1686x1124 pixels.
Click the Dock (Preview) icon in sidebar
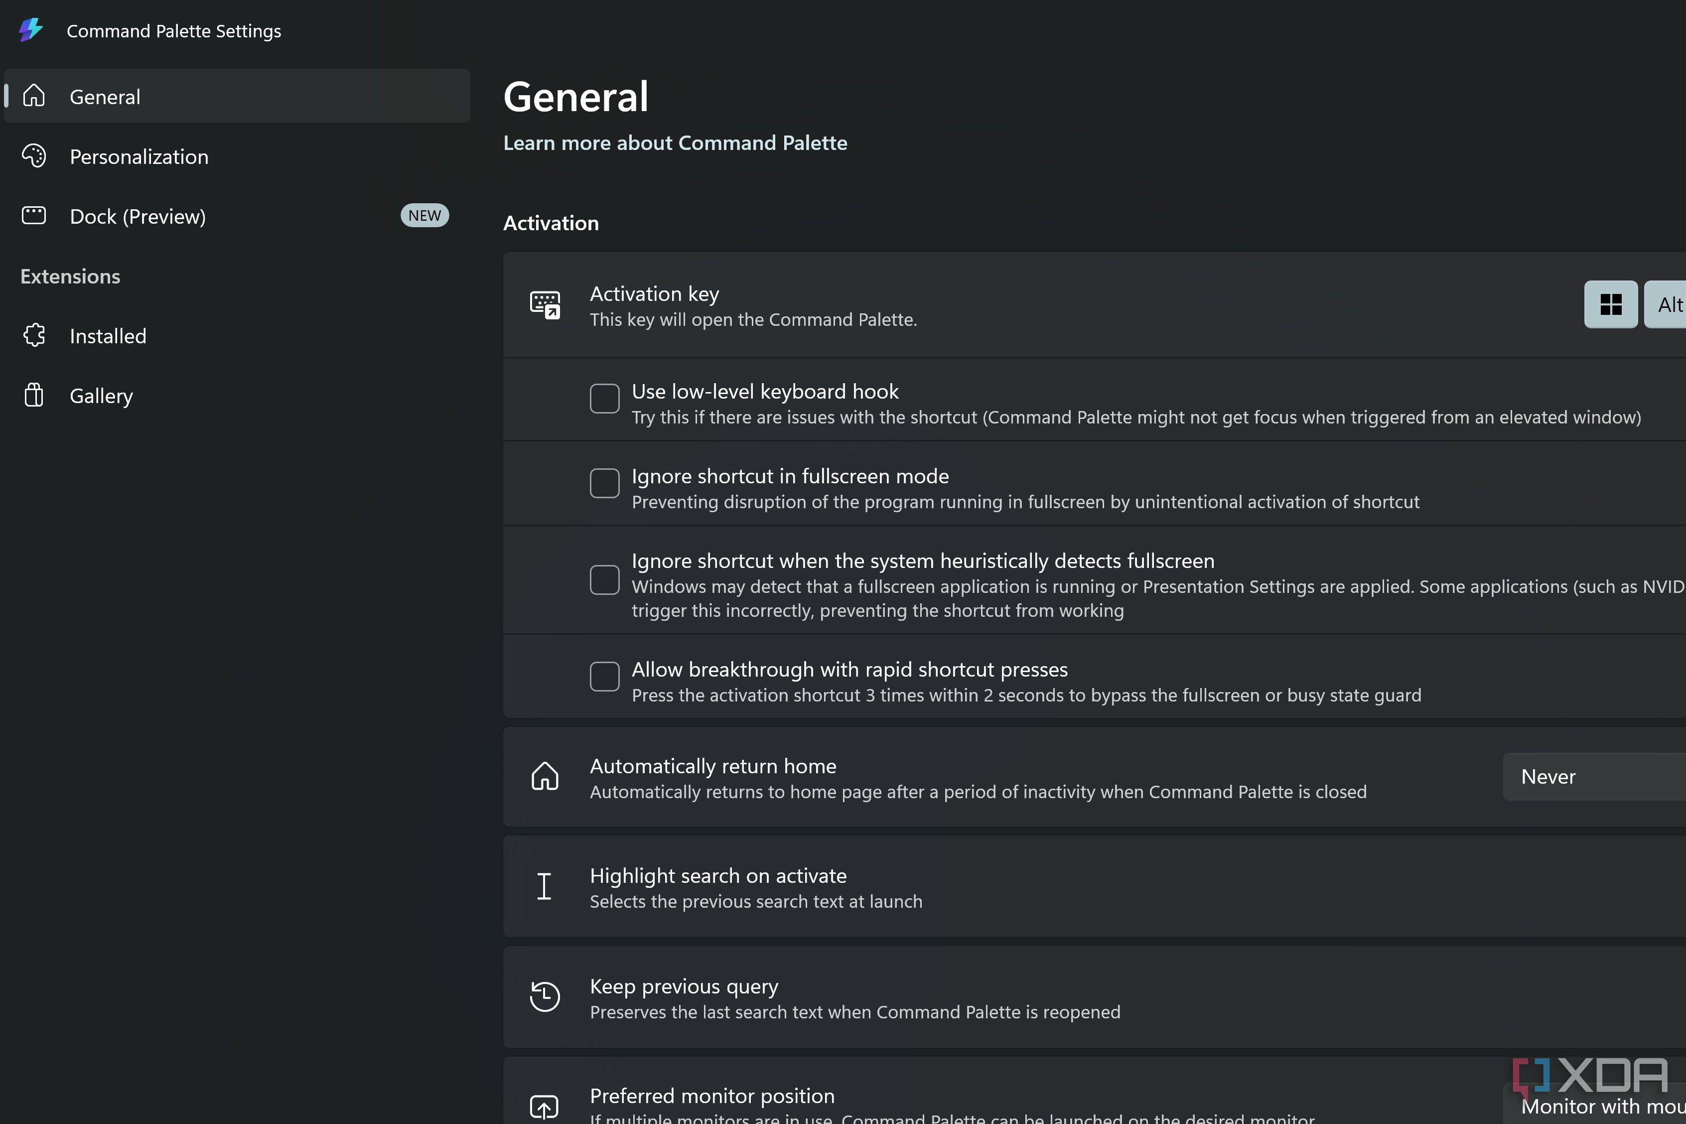coord(34,215)
